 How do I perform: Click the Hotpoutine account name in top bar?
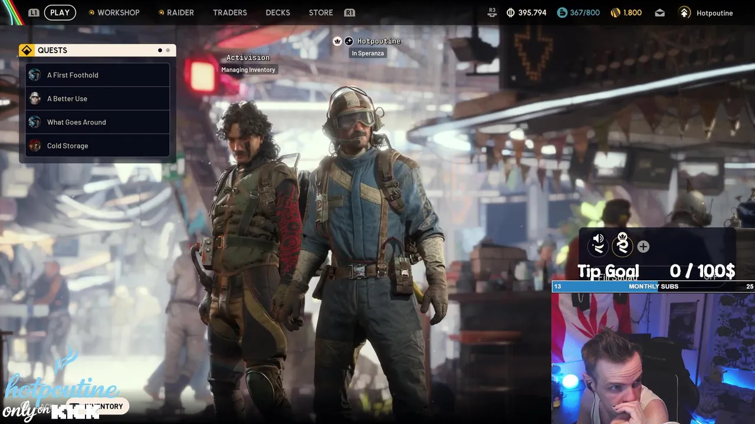coord(714,13)
